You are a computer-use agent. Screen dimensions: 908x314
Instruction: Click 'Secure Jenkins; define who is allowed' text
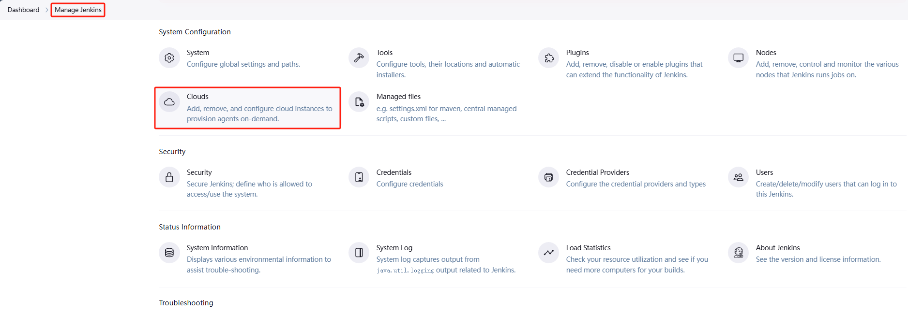click(x=249, y=189)
